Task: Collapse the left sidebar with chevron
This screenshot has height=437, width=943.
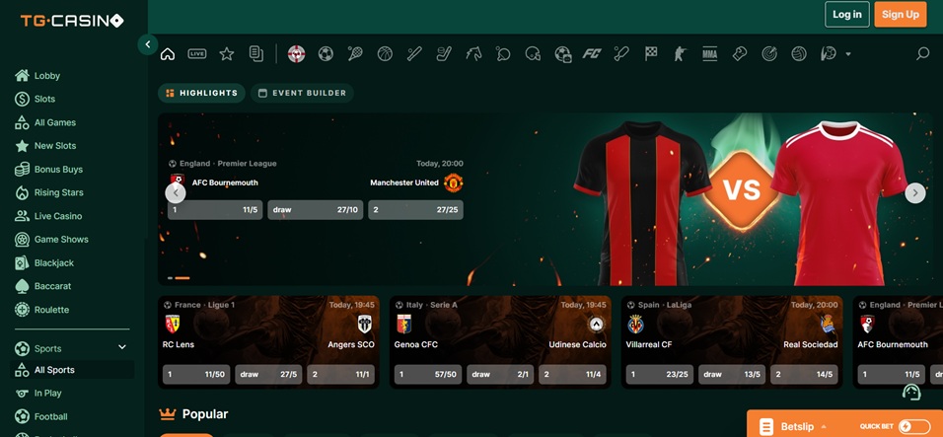Action: [x=148, y=44]
